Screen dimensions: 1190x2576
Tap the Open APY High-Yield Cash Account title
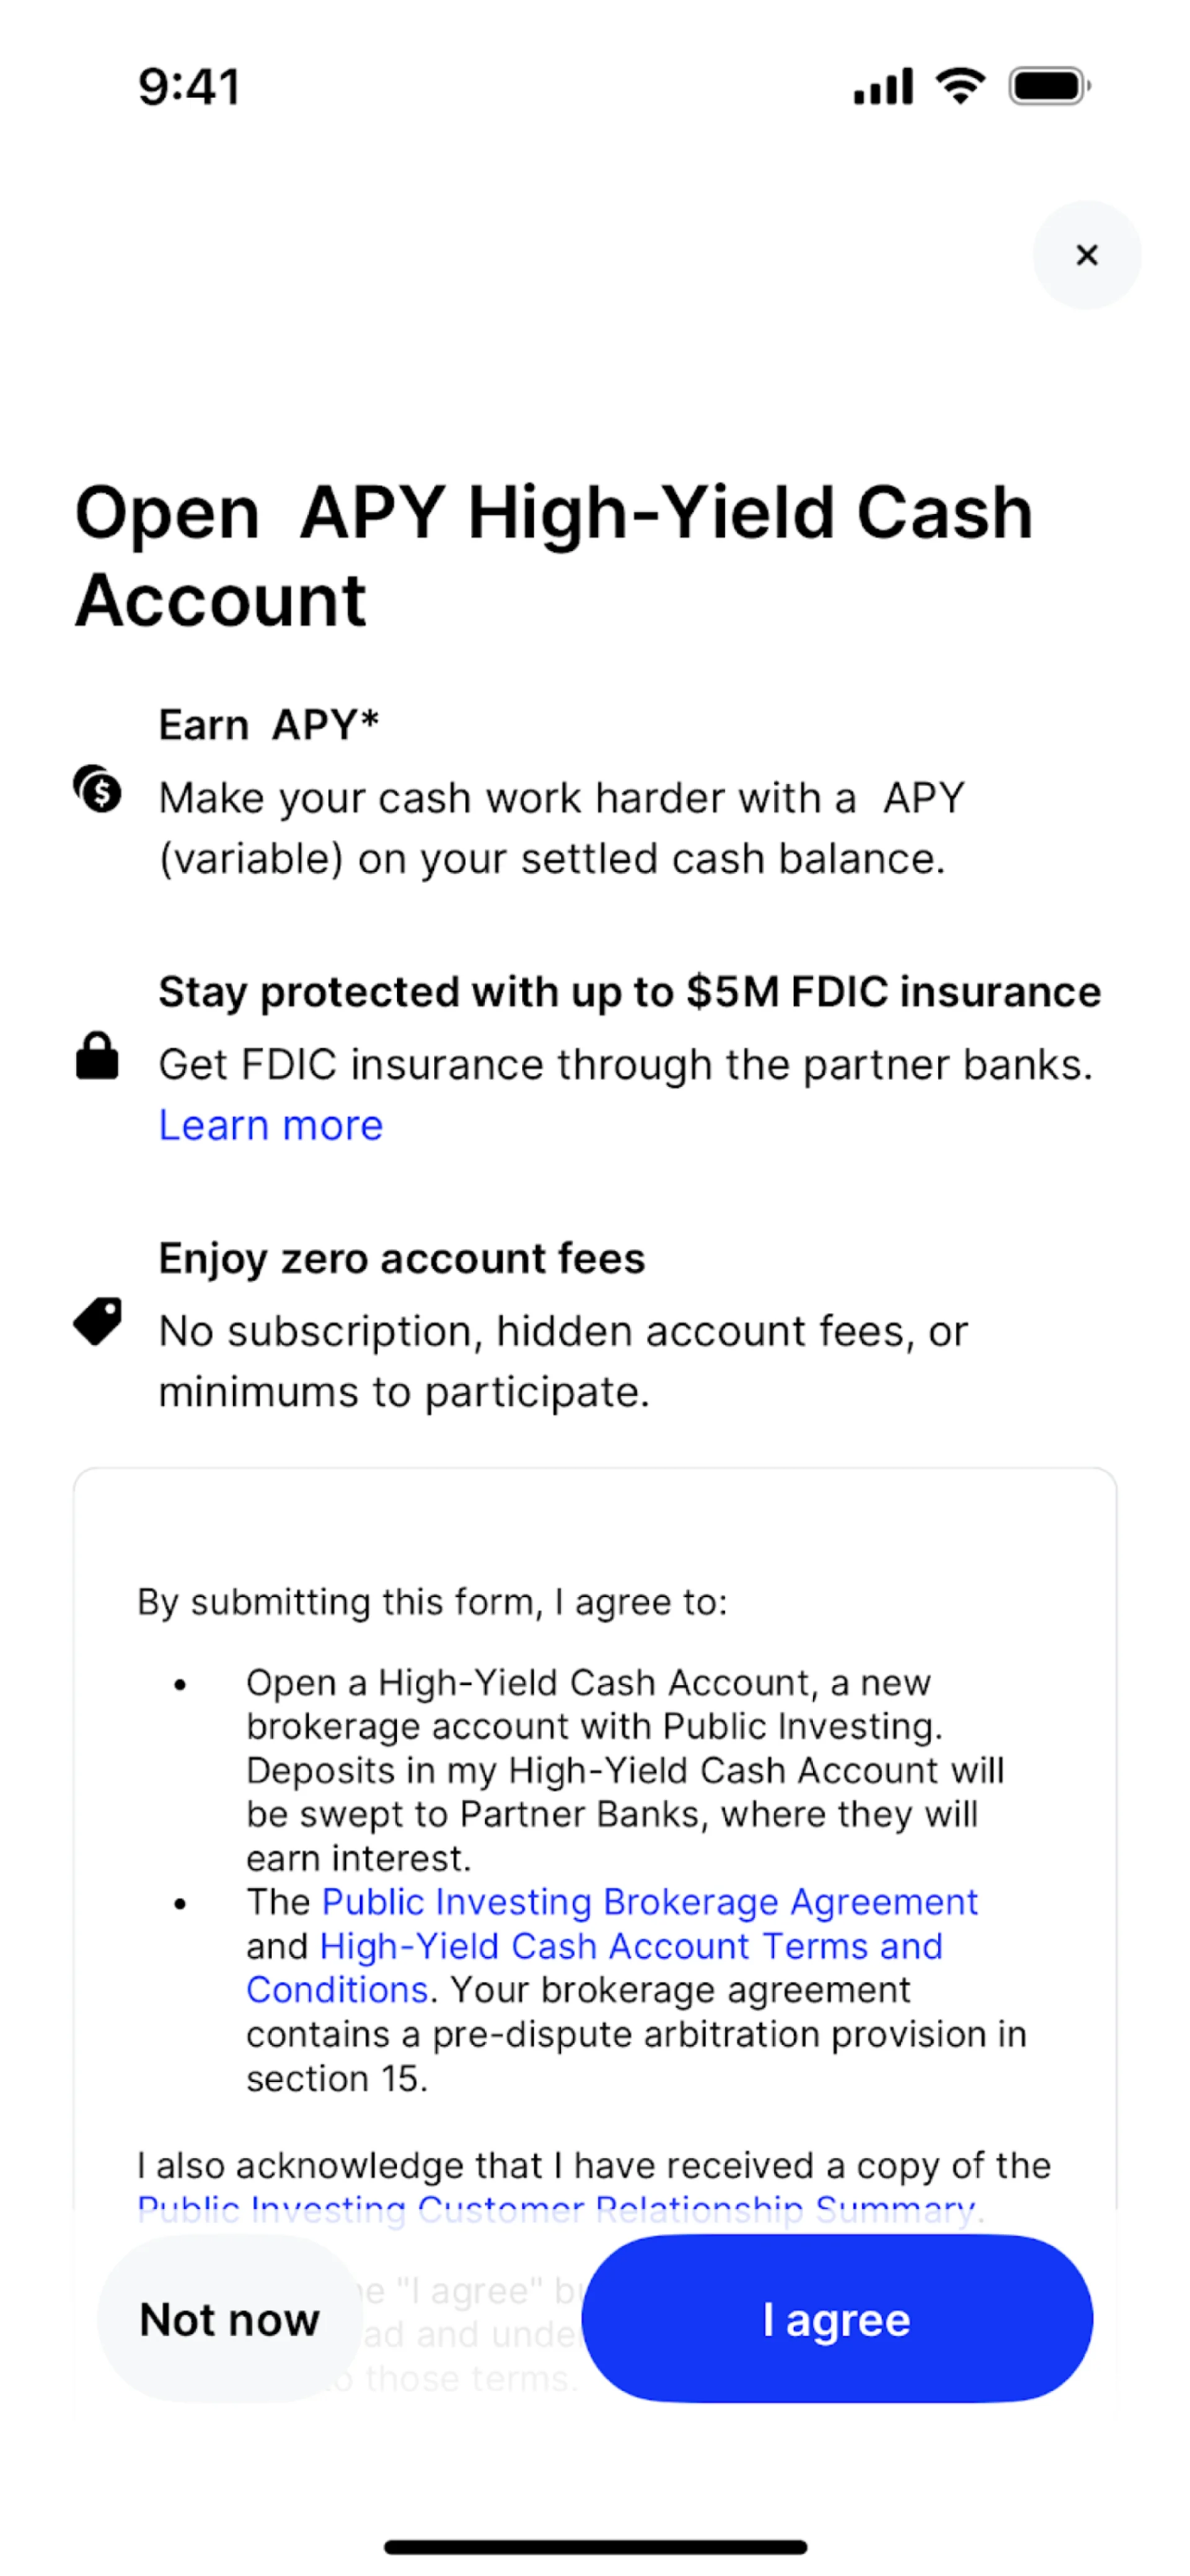pyautogui.click(x=553, y=556)
